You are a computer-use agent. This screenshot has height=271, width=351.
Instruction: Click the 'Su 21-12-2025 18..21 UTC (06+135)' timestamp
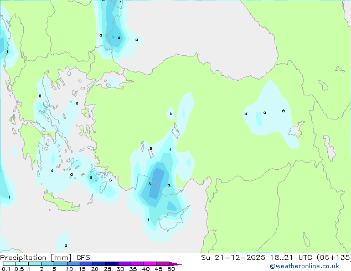(276, 258)
